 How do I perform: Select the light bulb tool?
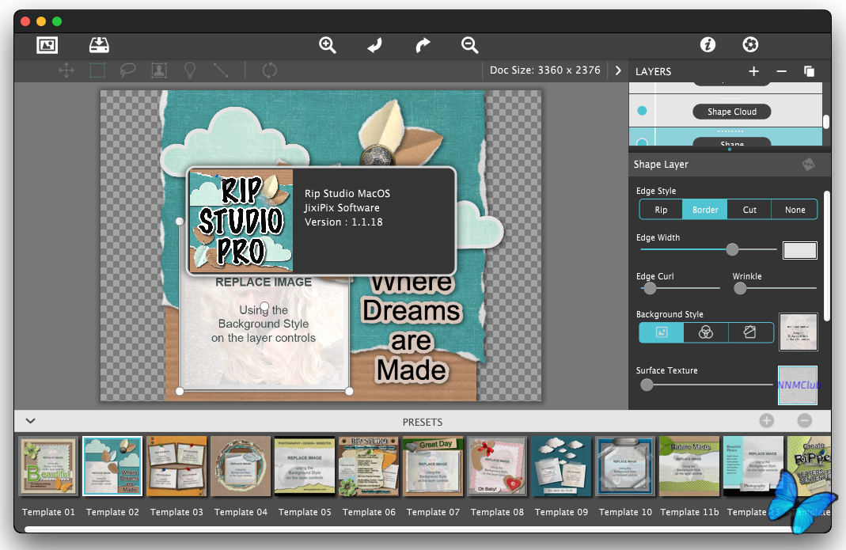click(x=190, y=70)
